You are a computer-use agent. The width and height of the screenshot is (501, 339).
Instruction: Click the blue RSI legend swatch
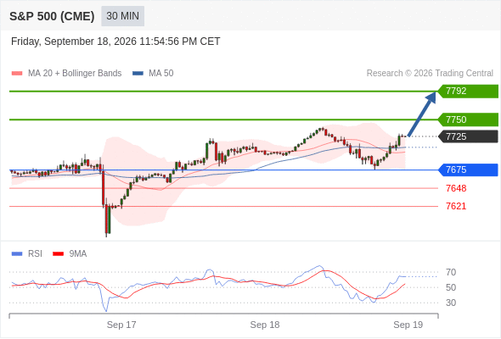point(17,254)
